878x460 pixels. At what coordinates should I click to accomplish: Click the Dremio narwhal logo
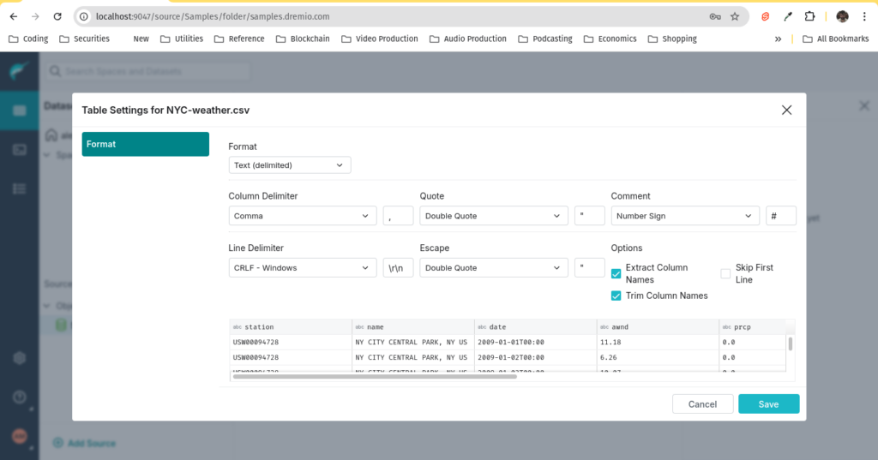19,71
